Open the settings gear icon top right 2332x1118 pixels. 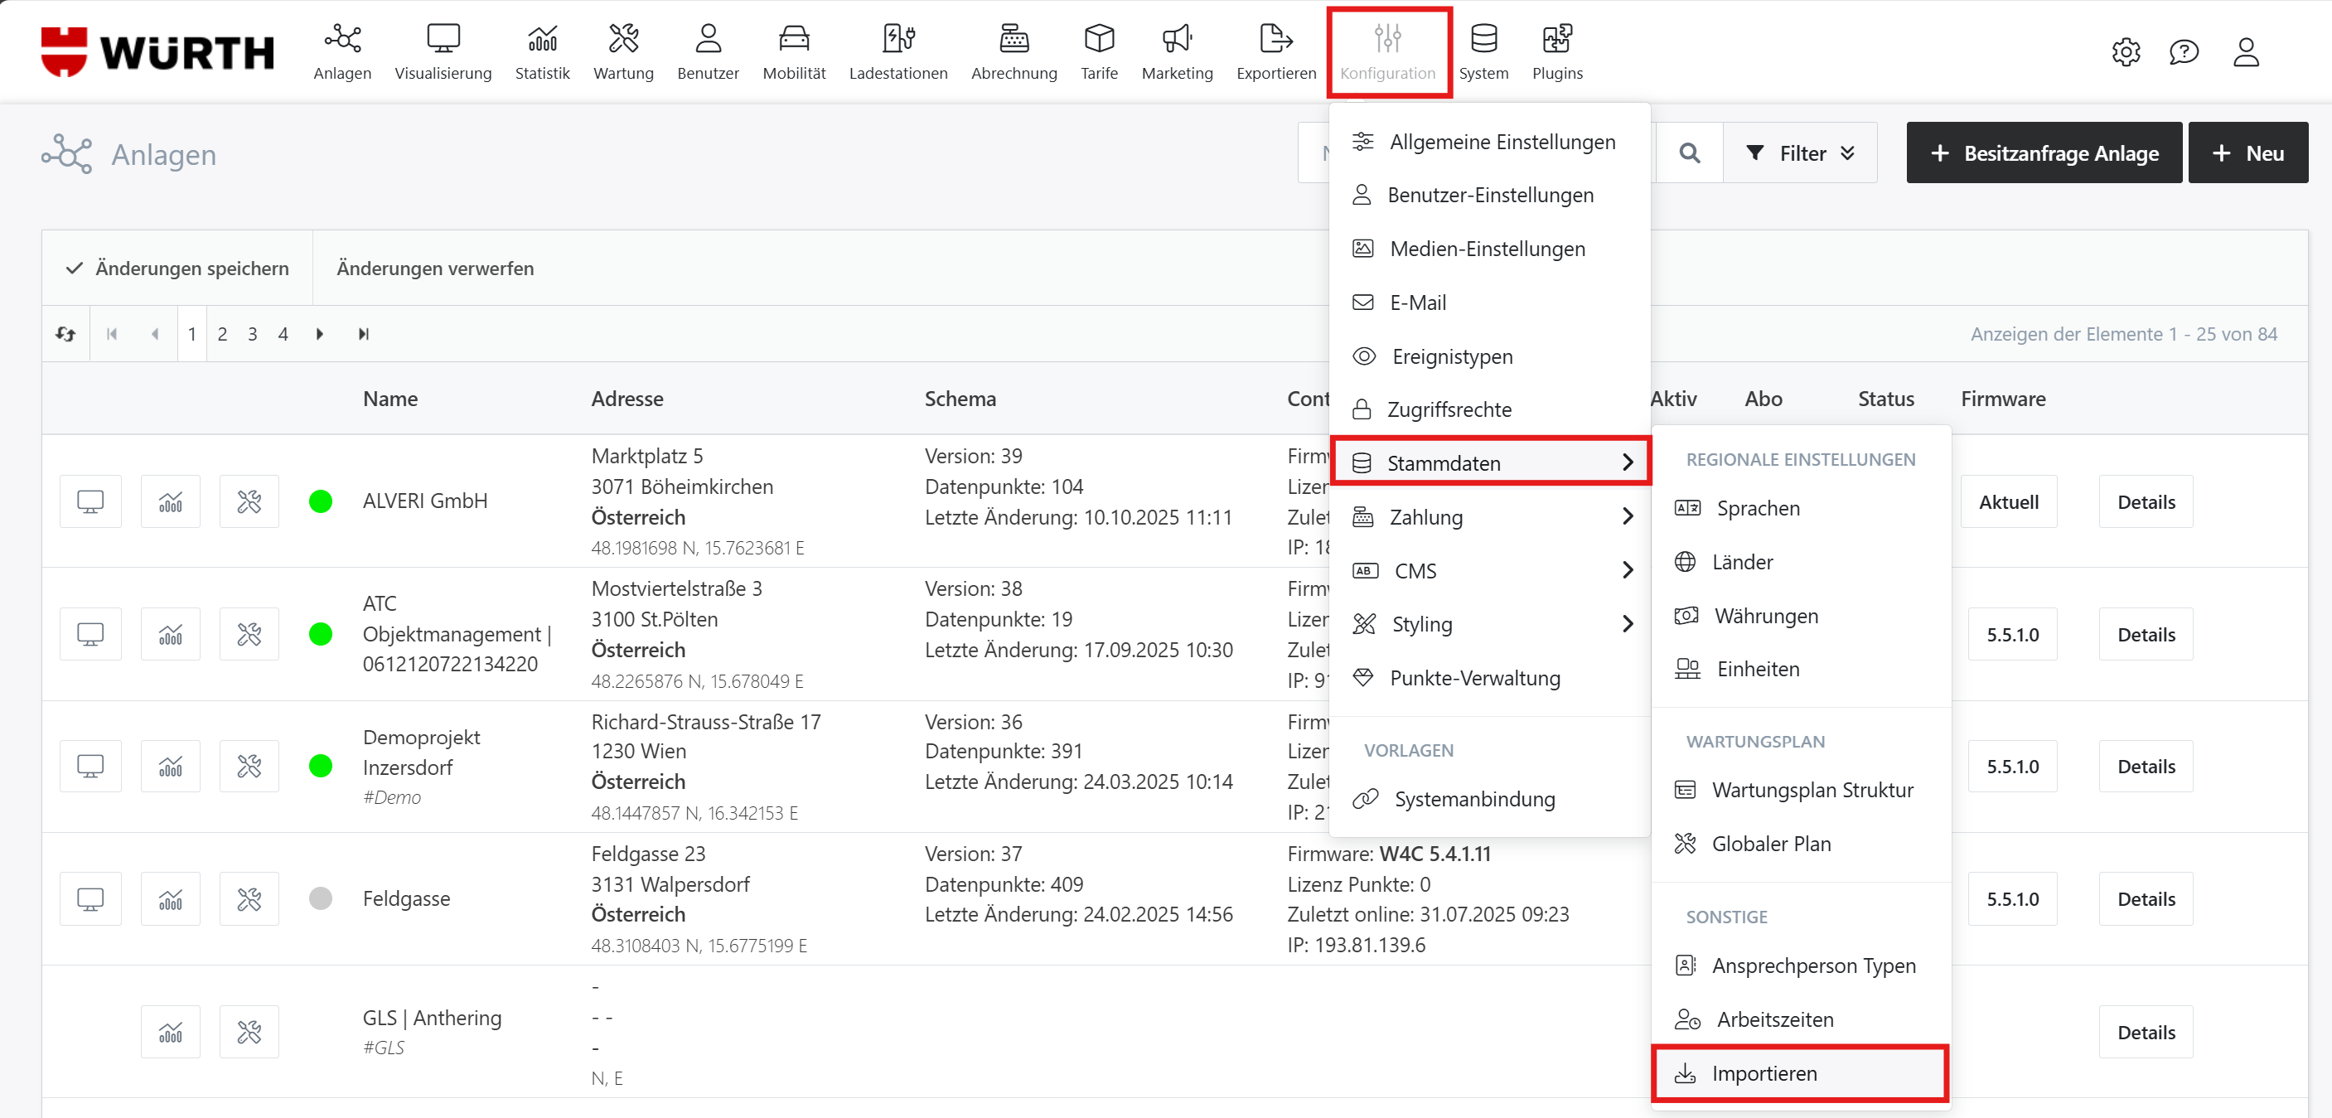2125,52
